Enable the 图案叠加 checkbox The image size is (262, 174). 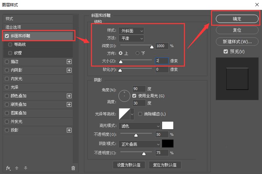[7, 113]
